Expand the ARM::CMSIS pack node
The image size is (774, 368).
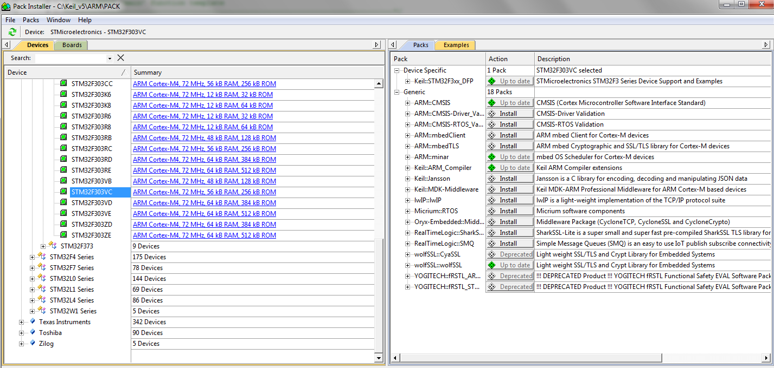pos(408,103)
